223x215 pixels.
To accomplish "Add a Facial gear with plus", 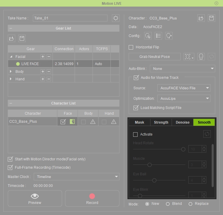I will point(43,56).
